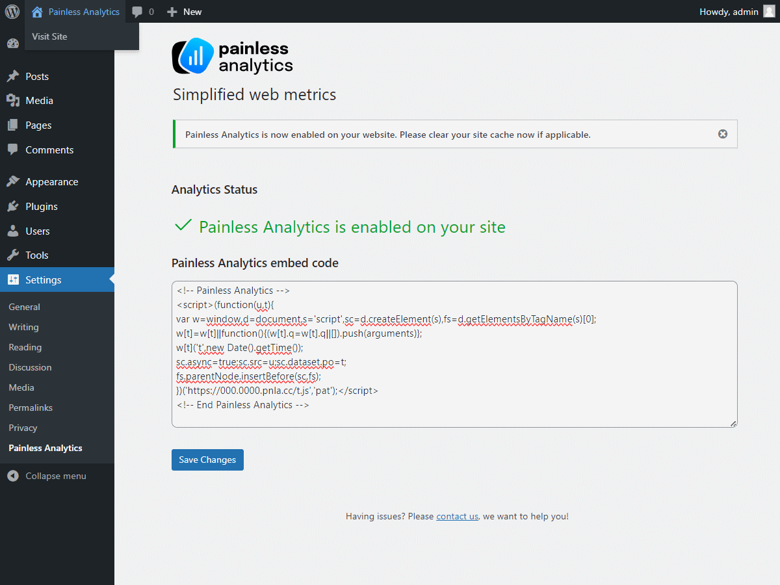Open the Posts menu
Image resolution: width=780 pixels, height=585 pixels.
(x=37, y=76)
